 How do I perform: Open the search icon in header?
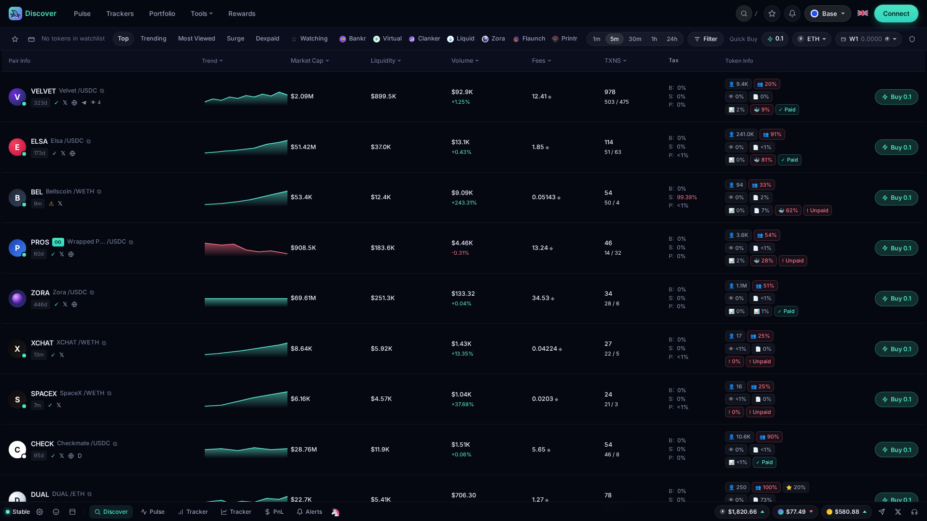click(x=744, y=14)
